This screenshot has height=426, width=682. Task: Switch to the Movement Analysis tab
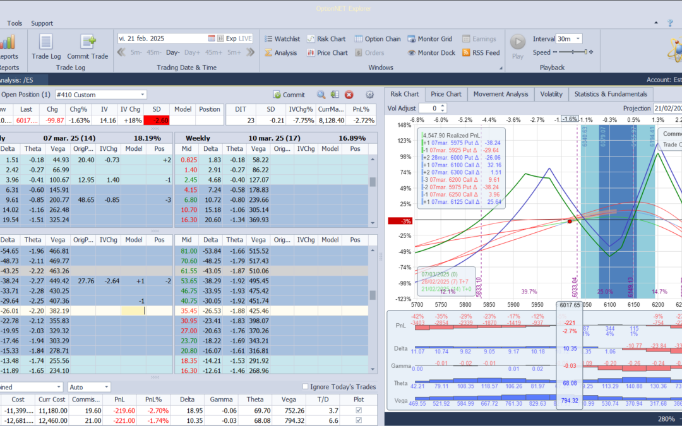pyautogui.click(x=500, y=94)
